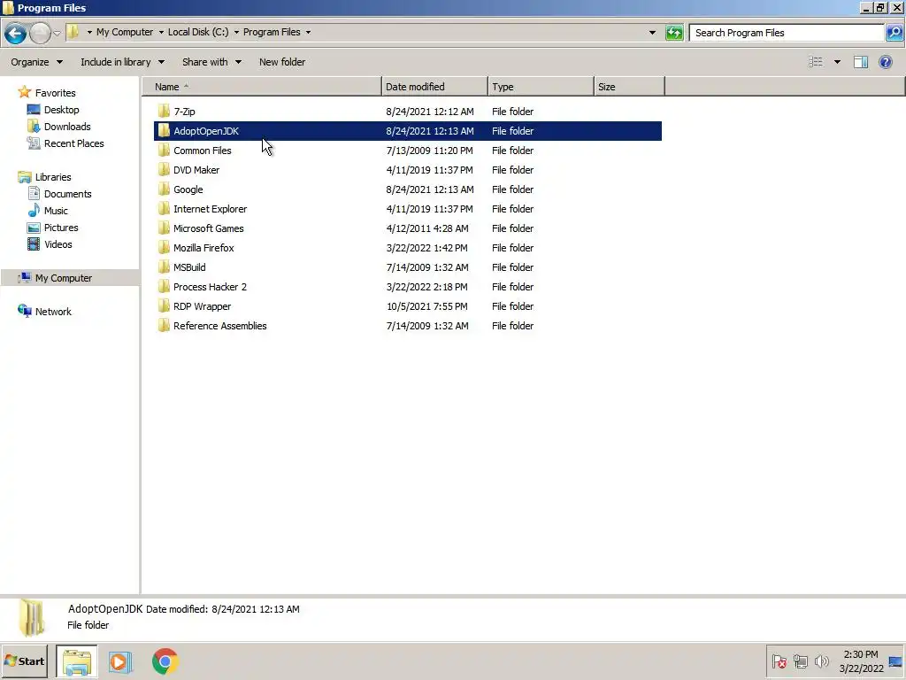Viewport: 906px width, 680px height.
Task: Open the view options dropdown arrow
Action: tap(837, 62)
